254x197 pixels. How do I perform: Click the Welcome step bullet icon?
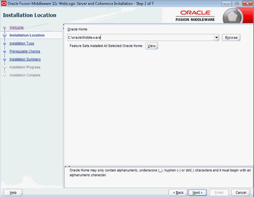(4, 27)
